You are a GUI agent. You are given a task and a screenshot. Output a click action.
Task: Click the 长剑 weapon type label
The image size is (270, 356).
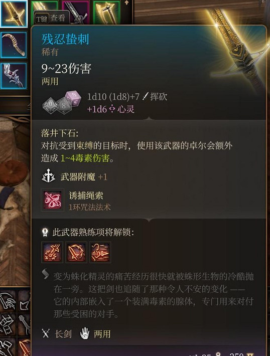tap(63, 334)
